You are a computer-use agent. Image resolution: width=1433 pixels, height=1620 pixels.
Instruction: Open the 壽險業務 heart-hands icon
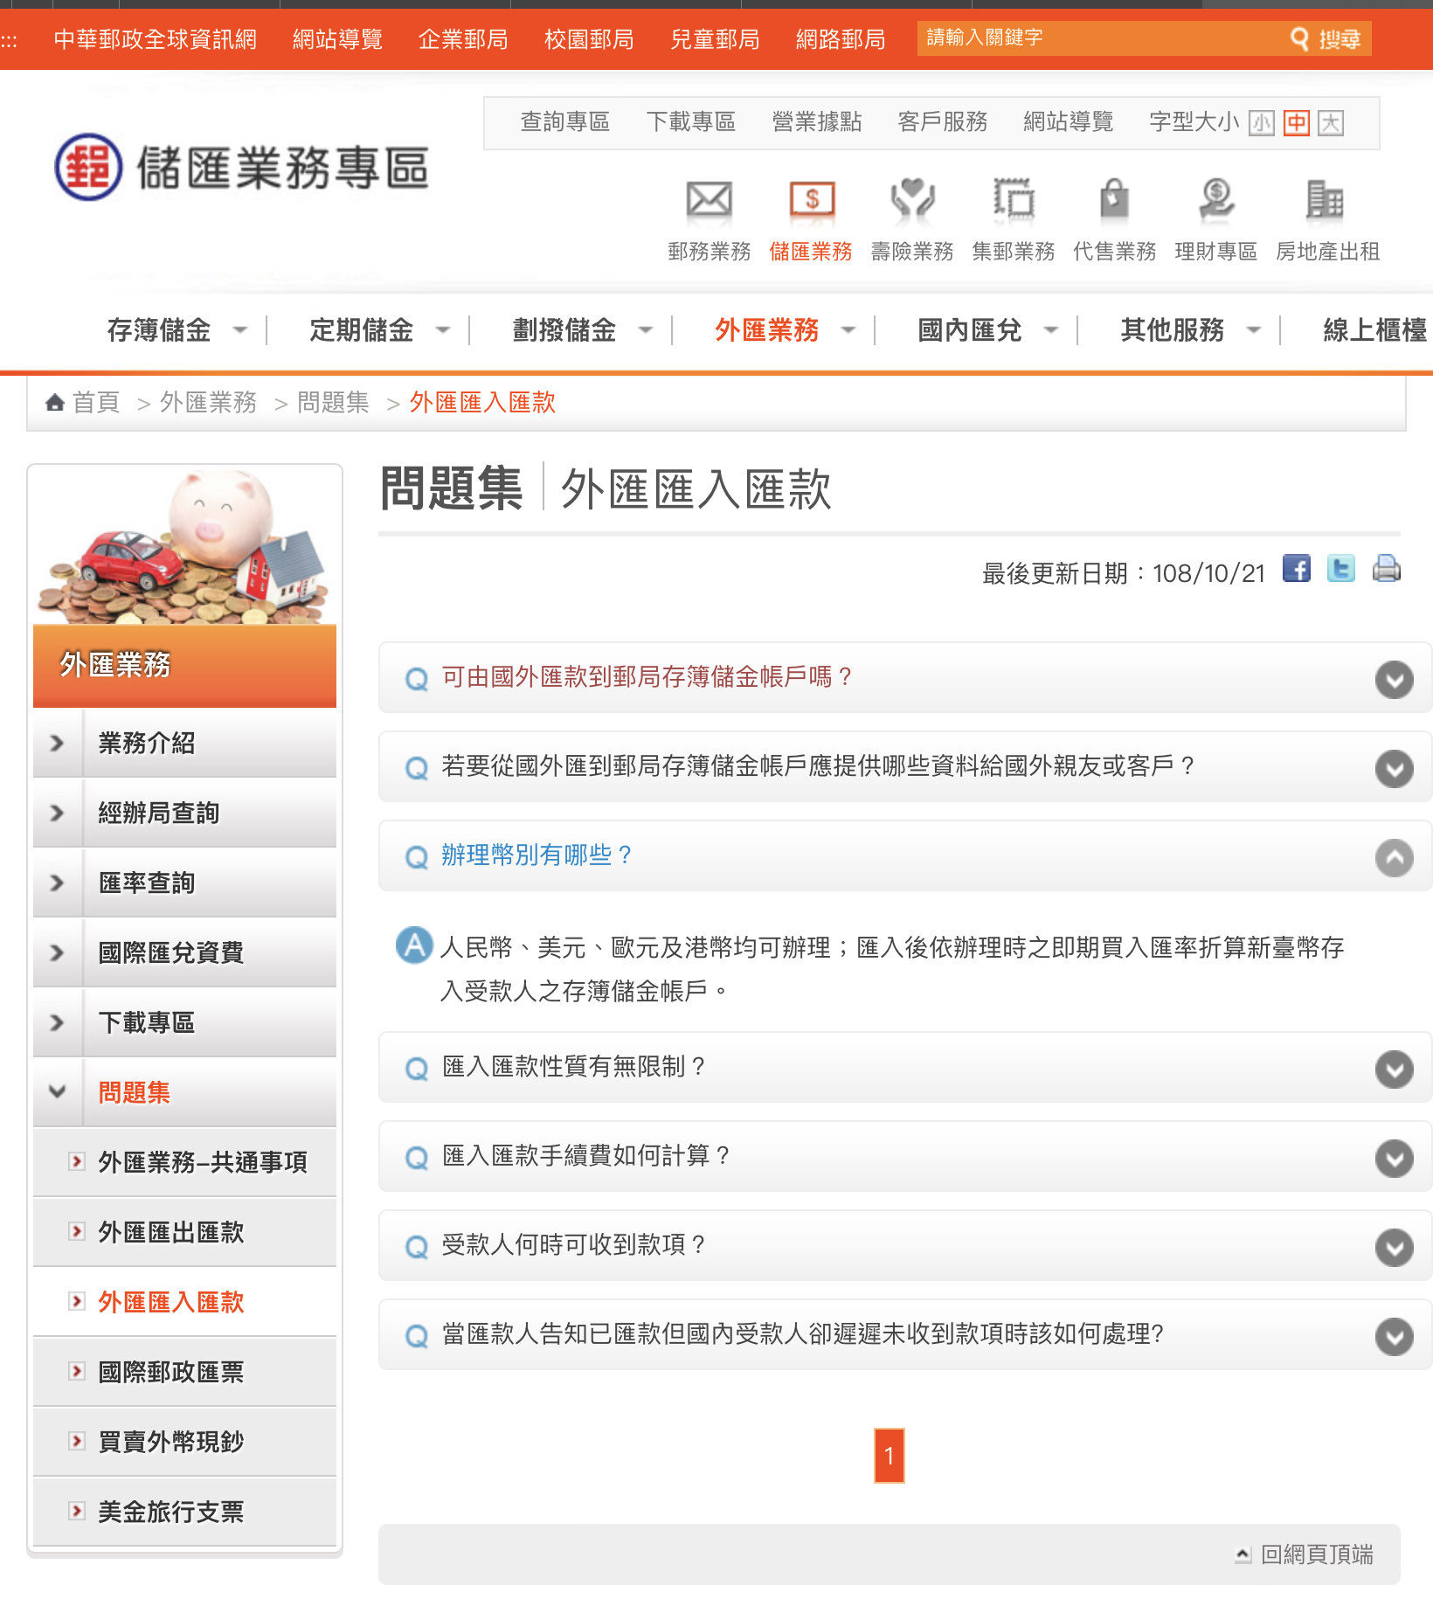(912, 199)
